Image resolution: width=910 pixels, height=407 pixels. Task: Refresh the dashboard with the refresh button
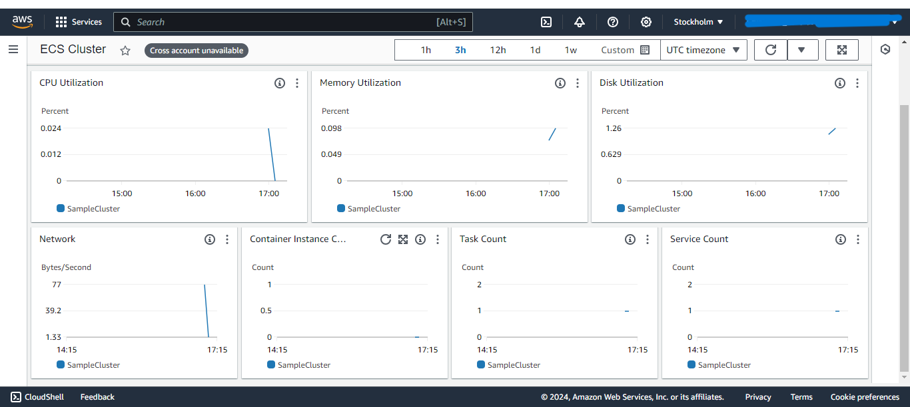click(771, 50)
